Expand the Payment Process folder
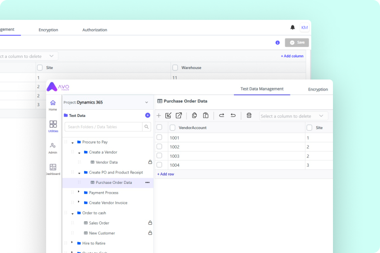Viewport: 380px width, 253px height. (79, 192)
